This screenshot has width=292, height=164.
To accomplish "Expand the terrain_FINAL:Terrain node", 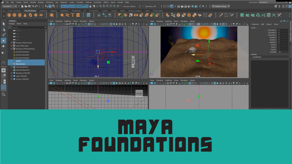I will tap(12, 43).
